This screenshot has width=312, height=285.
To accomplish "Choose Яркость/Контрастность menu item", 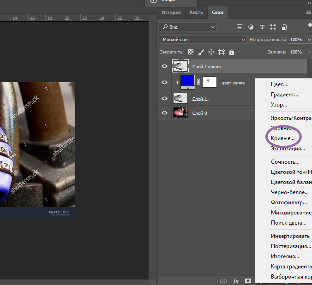I will pos(290,118).
